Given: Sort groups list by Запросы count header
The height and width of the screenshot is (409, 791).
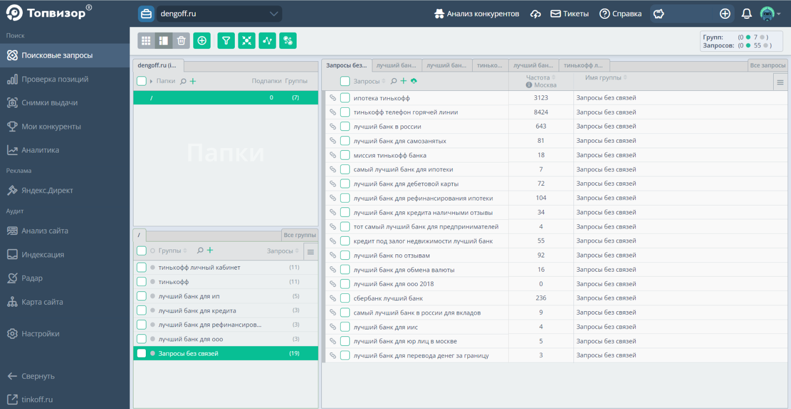Looking at the screenshot, I should pos(283,251).
